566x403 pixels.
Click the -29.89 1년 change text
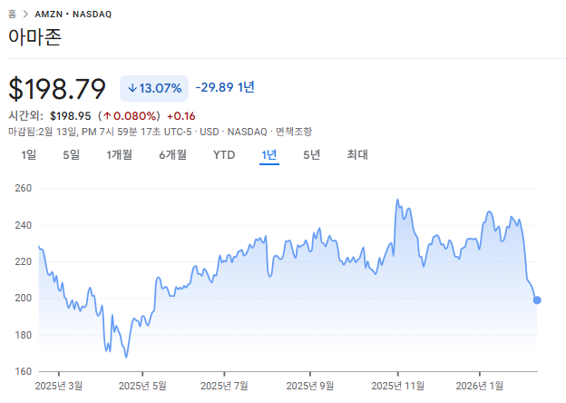tap(225, 87)
